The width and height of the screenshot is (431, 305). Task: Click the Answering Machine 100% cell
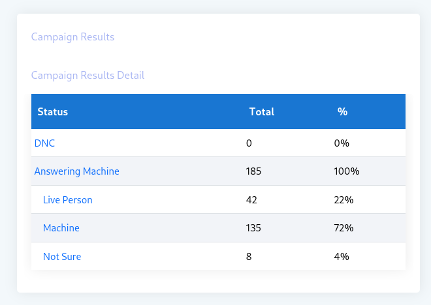tap(346, 171)
